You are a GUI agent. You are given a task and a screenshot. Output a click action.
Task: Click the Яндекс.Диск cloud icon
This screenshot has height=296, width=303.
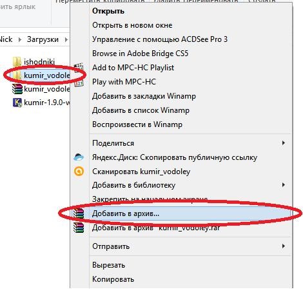pos(79,157)
